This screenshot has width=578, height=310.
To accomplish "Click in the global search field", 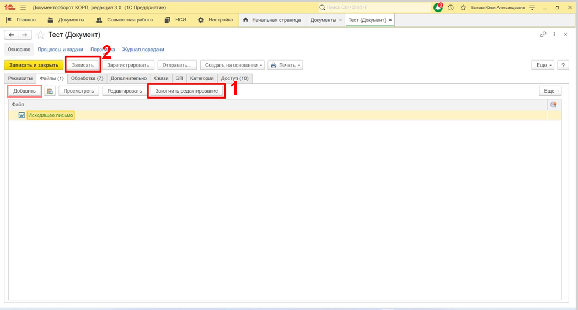I will [x=375, y=7].
